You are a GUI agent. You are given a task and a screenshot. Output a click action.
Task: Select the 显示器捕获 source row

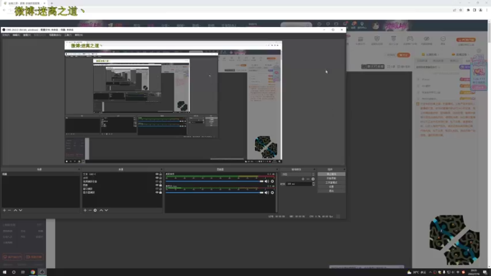pyautogui.click(x=122, y=193)
